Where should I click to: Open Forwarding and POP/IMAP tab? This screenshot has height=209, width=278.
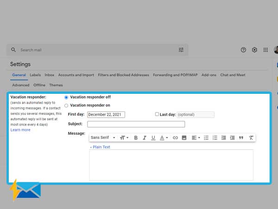(175, 75)
